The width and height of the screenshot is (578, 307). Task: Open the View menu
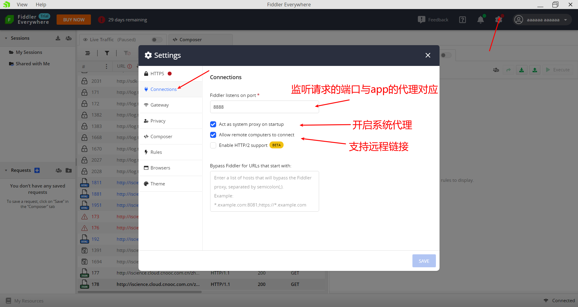coord(22,5)
